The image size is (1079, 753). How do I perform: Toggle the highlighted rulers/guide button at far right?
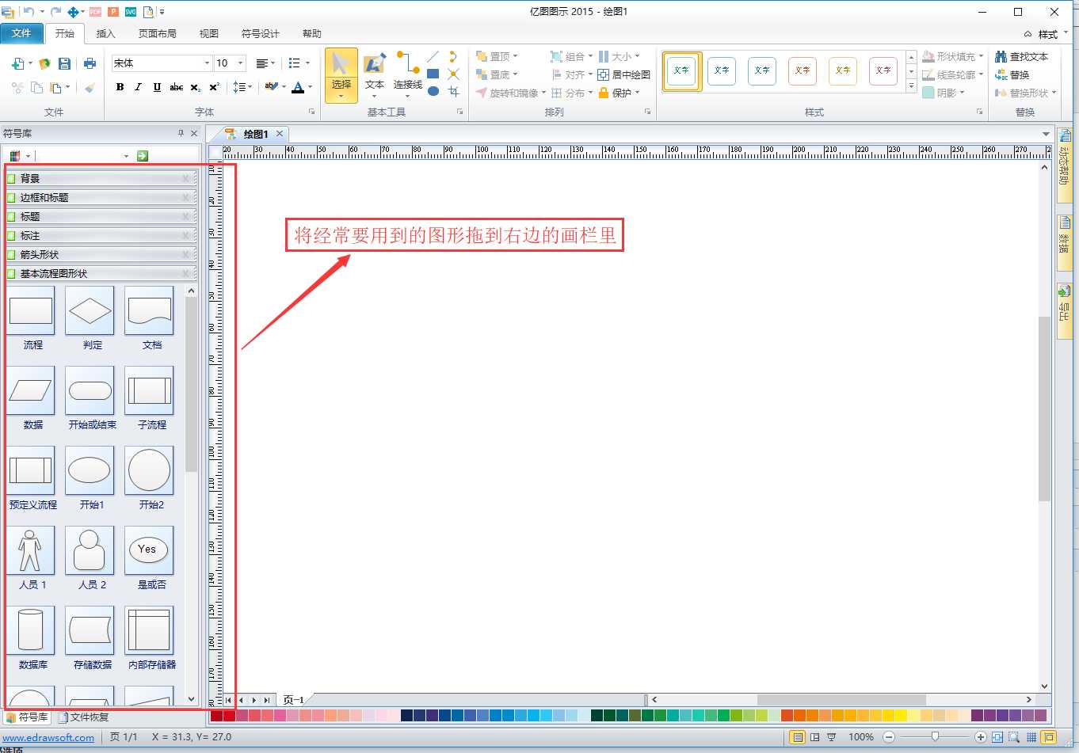(x=1049, y=737)
